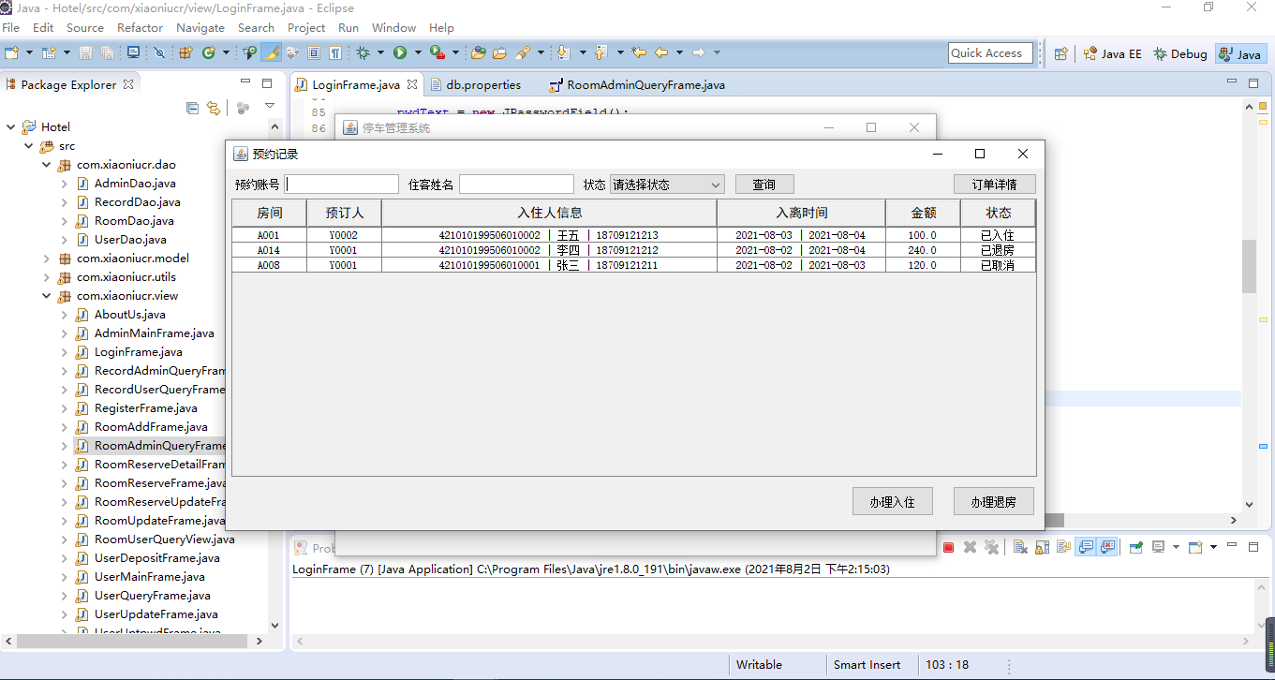This screenshot has width=1275, height=680.
Task: Click the Open Task toolbar icon
Action: tap(499, 53)
